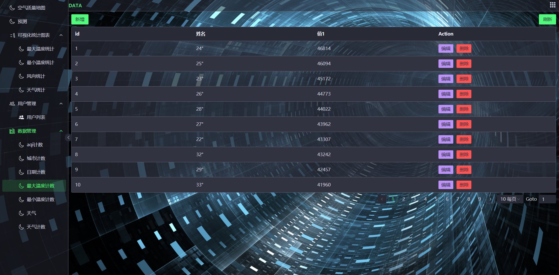This screenshot has width=559, height=275.
Task: Open 空气质量地图 menu item
Action: pos(34,8)
